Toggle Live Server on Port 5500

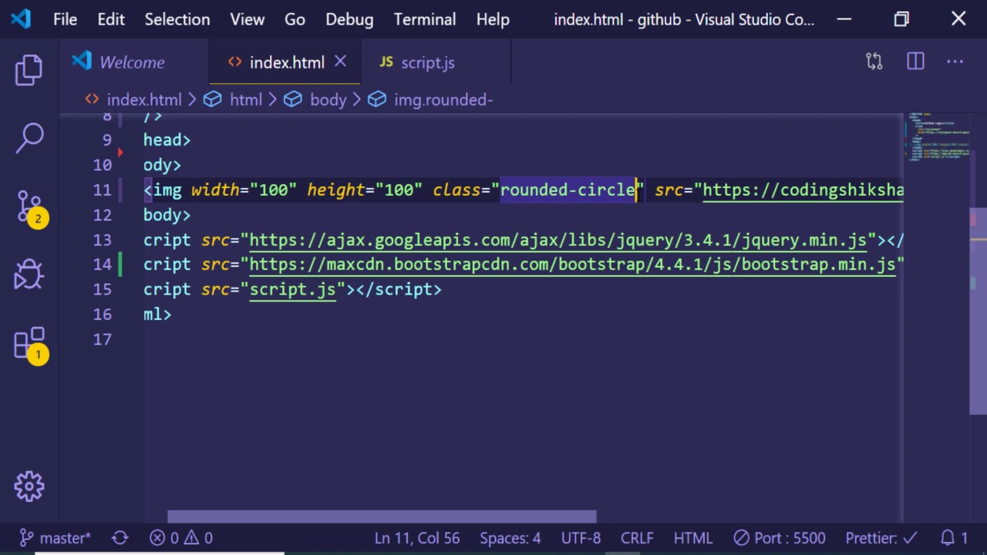point(779,538)
